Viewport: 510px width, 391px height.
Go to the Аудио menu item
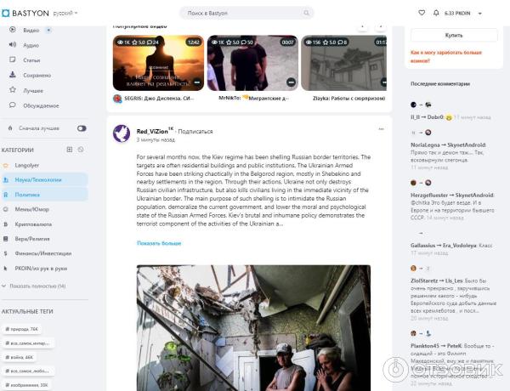click(x=31, y=45)
